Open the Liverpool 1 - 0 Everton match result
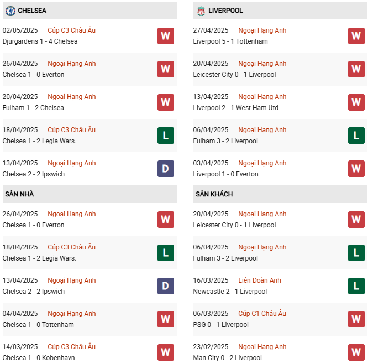Image resolution: width=368 pixels, height=364 pixels. pos(225,174)
